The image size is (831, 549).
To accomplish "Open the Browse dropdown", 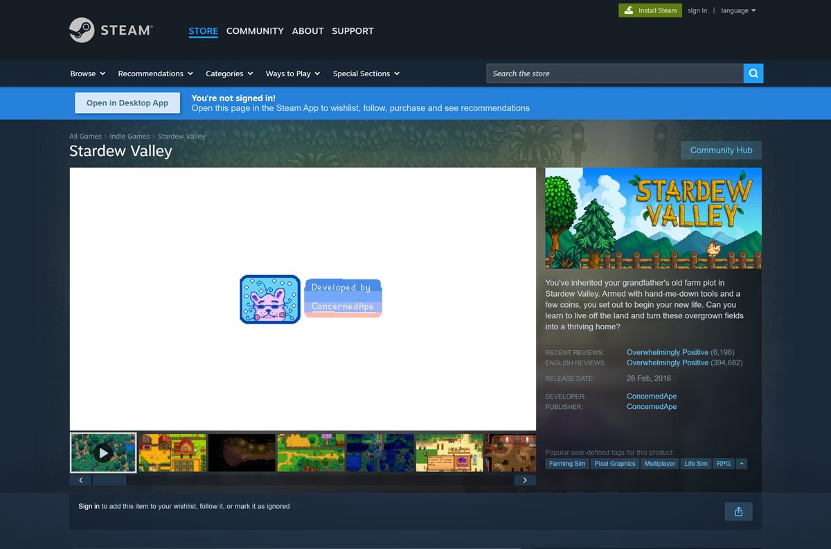I will pos(88,73).
